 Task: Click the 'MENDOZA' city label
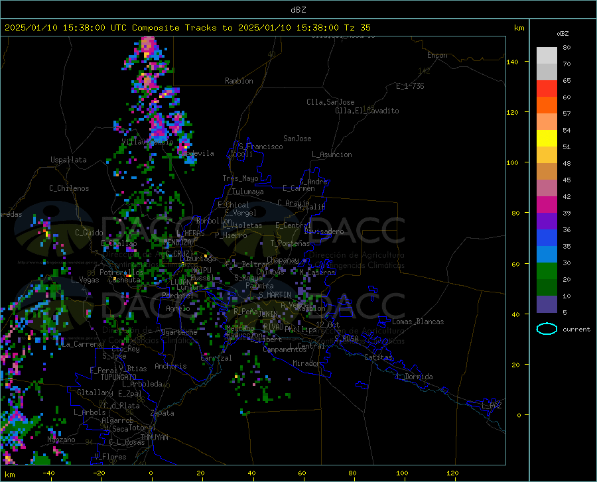pos(177,243)
